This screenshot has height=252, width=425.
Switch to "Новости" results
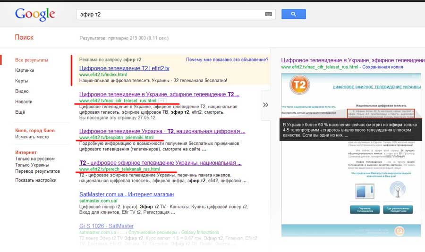(x=24, y=101)
